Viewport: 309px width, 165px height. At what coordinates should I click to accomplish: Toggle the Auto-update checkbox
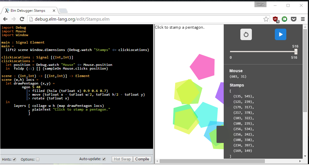click(104, 159)
